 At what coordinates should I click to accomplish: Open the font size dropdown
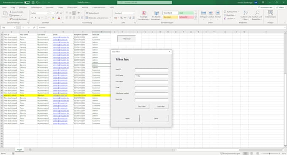(x=54, y=13)
